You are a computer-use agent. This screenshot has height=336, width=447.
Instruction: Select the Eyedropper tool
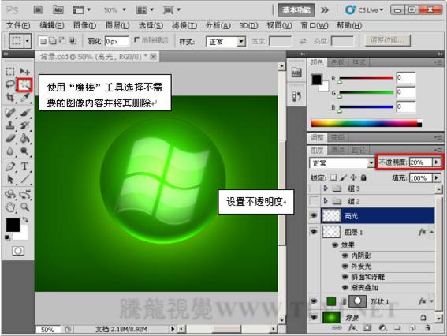coord(24,98)
